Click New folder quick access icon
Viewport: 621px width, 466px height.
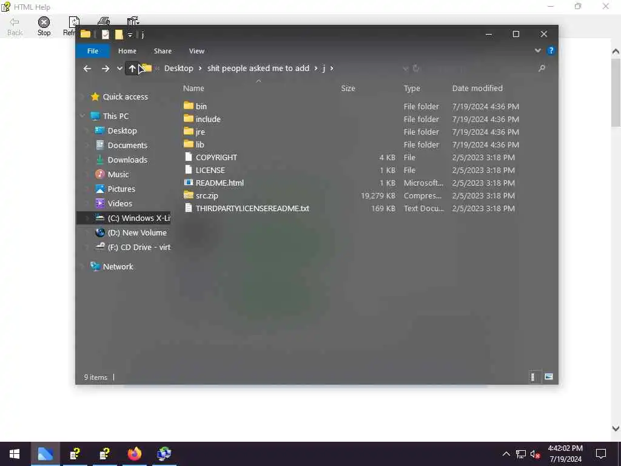pos(119,35)
